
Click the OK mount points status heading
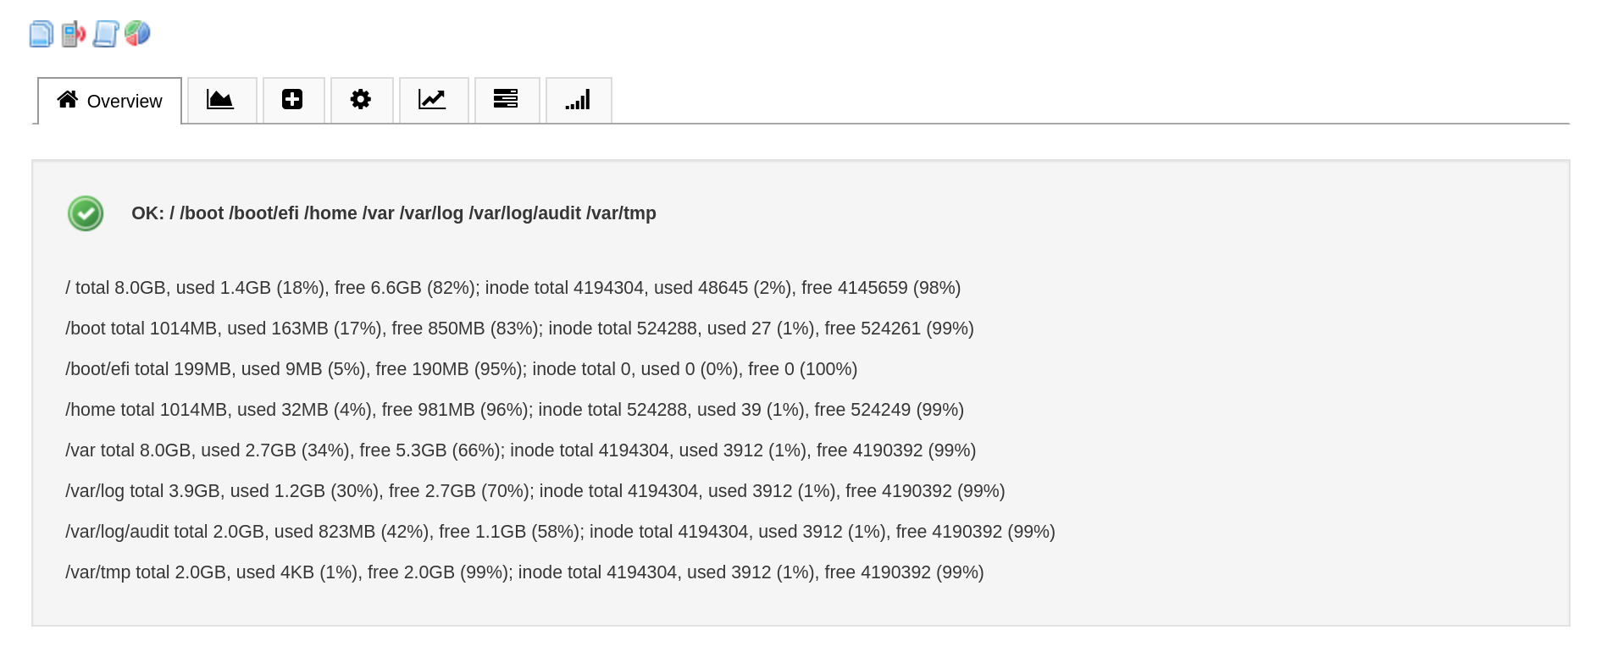click(x=394, y=213)
